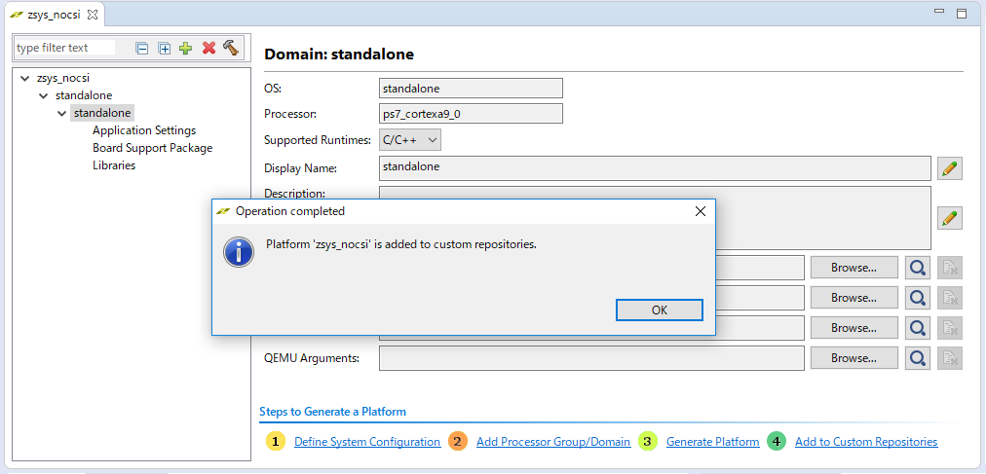
Task: Close the Operation completed dialog with X
Action: [x=700, y=211]
